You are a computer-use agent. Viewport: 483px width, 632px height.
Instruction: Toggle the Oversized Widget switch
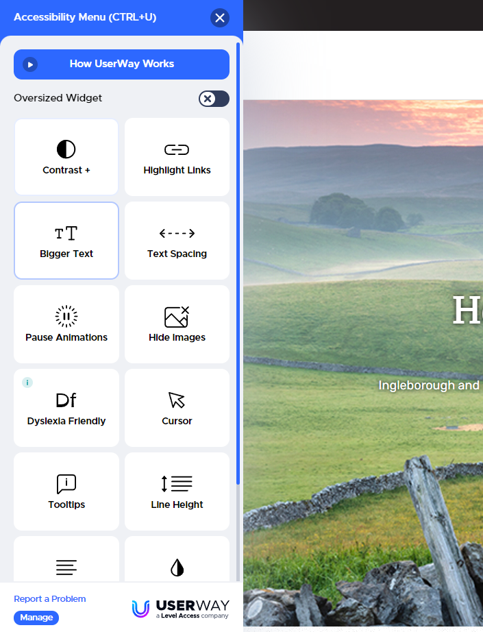[214, 99]
